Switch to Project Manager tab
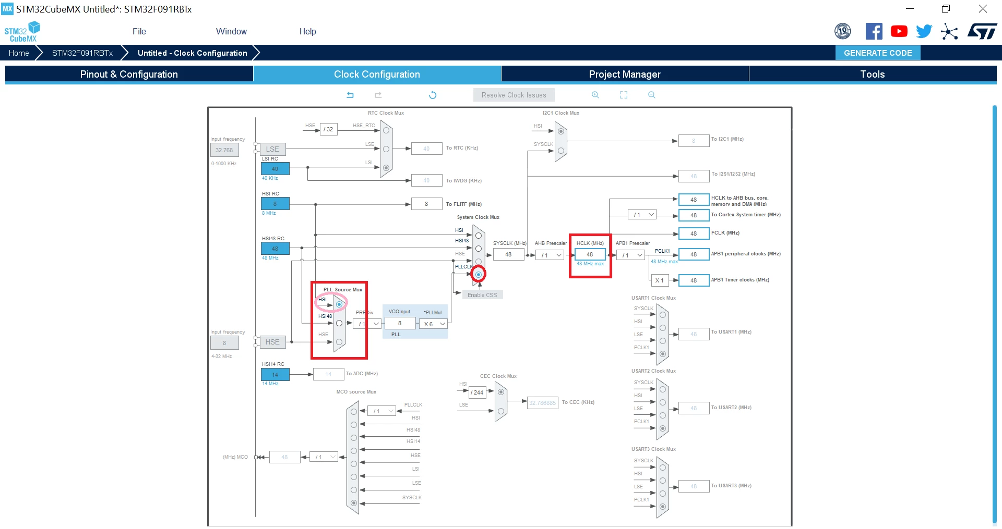 click(625, 74)
